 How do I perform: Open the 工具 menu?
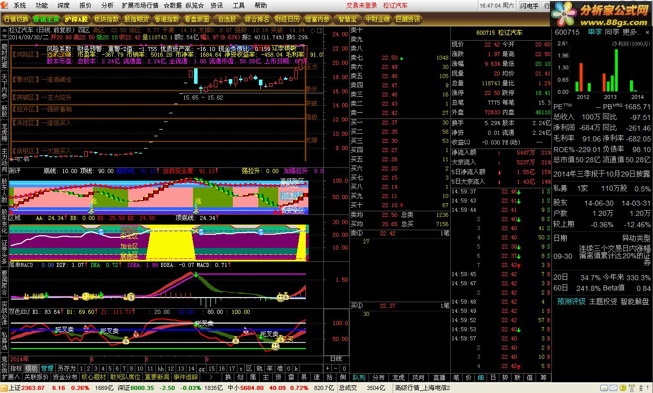point(238,6)
